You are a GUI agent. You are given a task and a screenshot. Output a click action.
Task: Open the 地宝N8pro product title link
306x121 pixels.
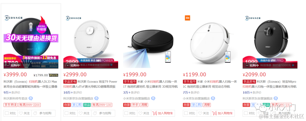coord(269,84)
